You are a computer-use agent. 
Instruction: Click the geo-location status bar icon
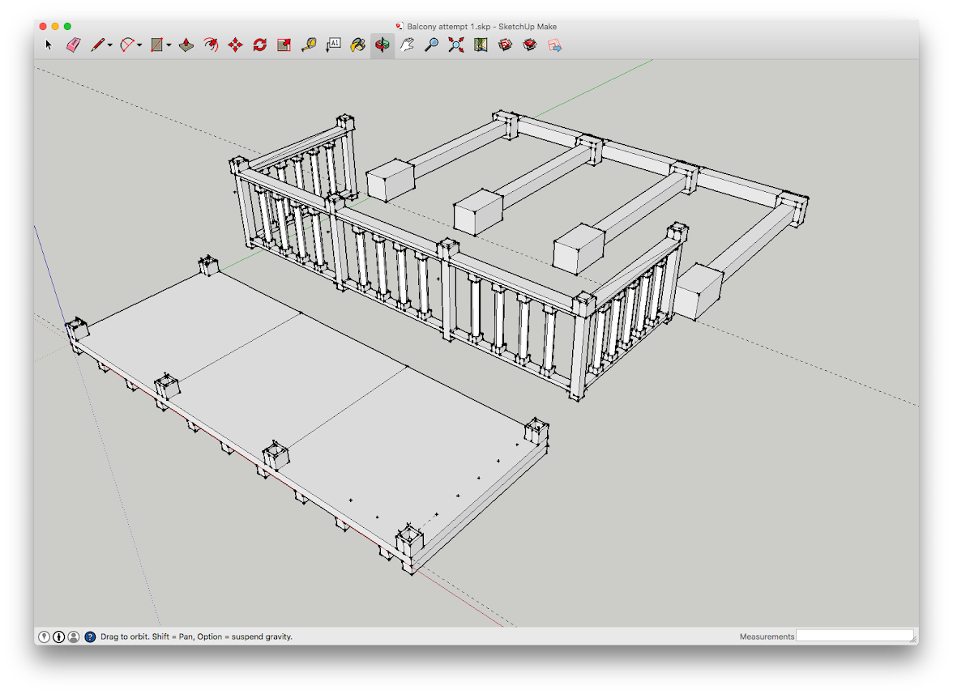(x=44, y=637)
